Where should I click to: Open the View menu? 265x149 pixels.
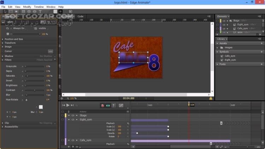pos(18,7)
